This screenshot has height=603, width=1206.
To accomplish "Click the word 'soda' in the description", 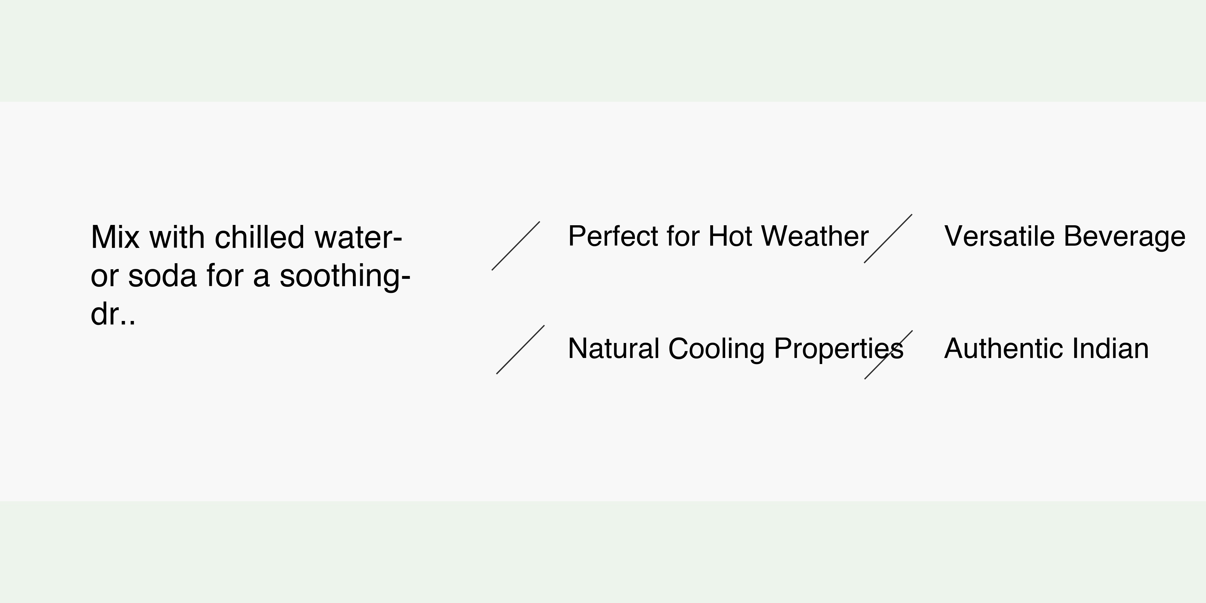I will (x=162, y=276).
